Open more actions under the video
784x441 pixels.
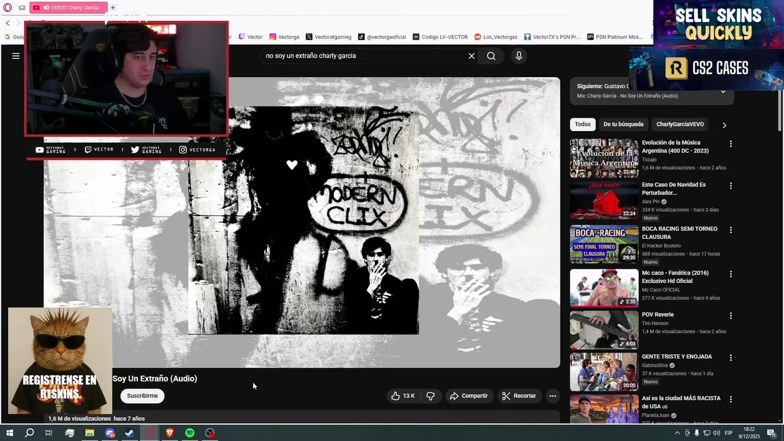(x=552, y=396)
